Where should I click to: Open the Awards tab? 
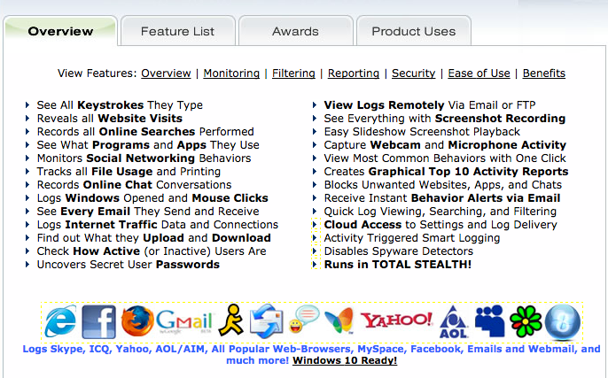(x=295, y=31)
